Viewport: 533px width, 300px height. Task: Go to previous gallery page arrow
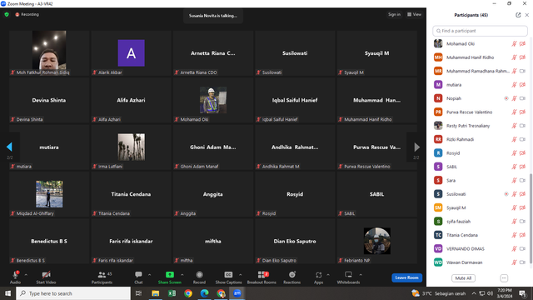tap(9, 147)
